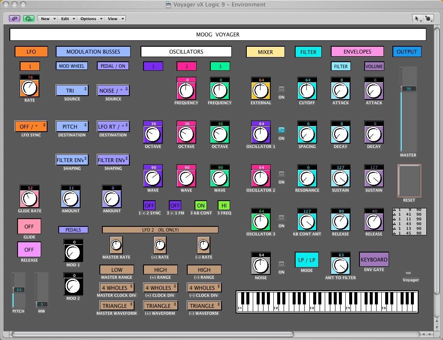
Task: Open the Master Waveform TRIANGLE selector
Action: 117,306
